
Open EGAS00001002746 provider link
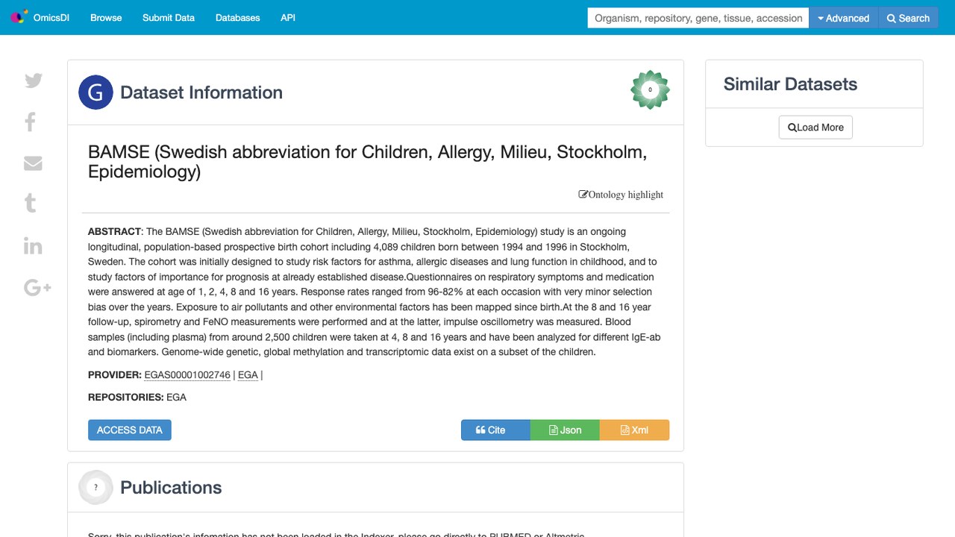[187, 375]
